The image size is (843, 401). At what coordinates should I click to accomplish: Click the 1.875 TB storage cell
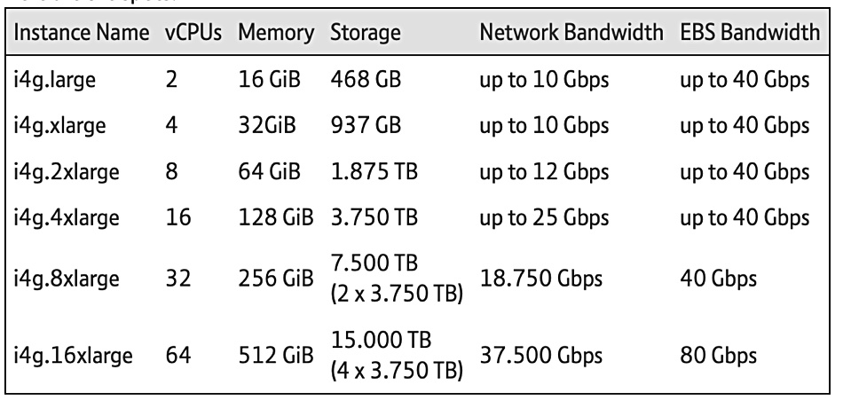pyautogui.click(x=374, y=172)
